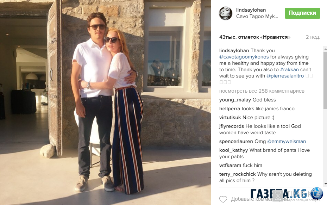This screenshot has height=205, width=327.
Task: Click the scrollbar down arrow
Action: point(325,184)
